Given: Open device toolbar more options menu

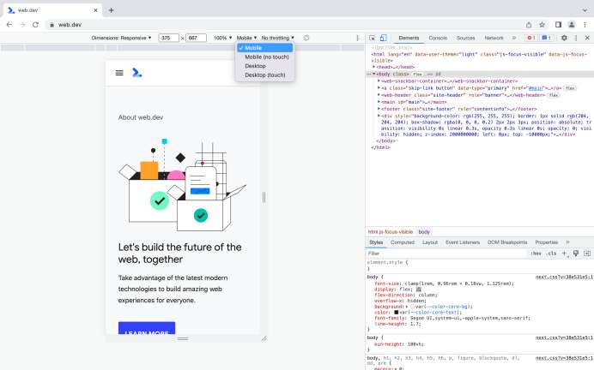Looking at the screenshot, I should click(x=357, y=38).
